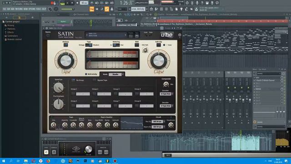Screen dimensions: 291x164
Task: Click the Speed ips knob
Action: tap(59, 87)
